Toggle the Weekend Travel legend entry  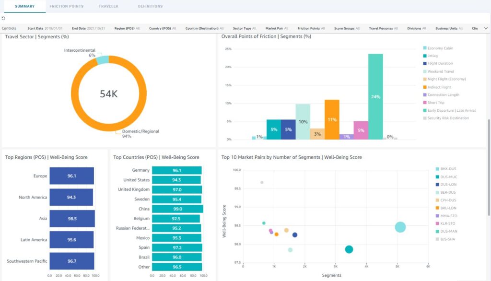tap(426, 71)
